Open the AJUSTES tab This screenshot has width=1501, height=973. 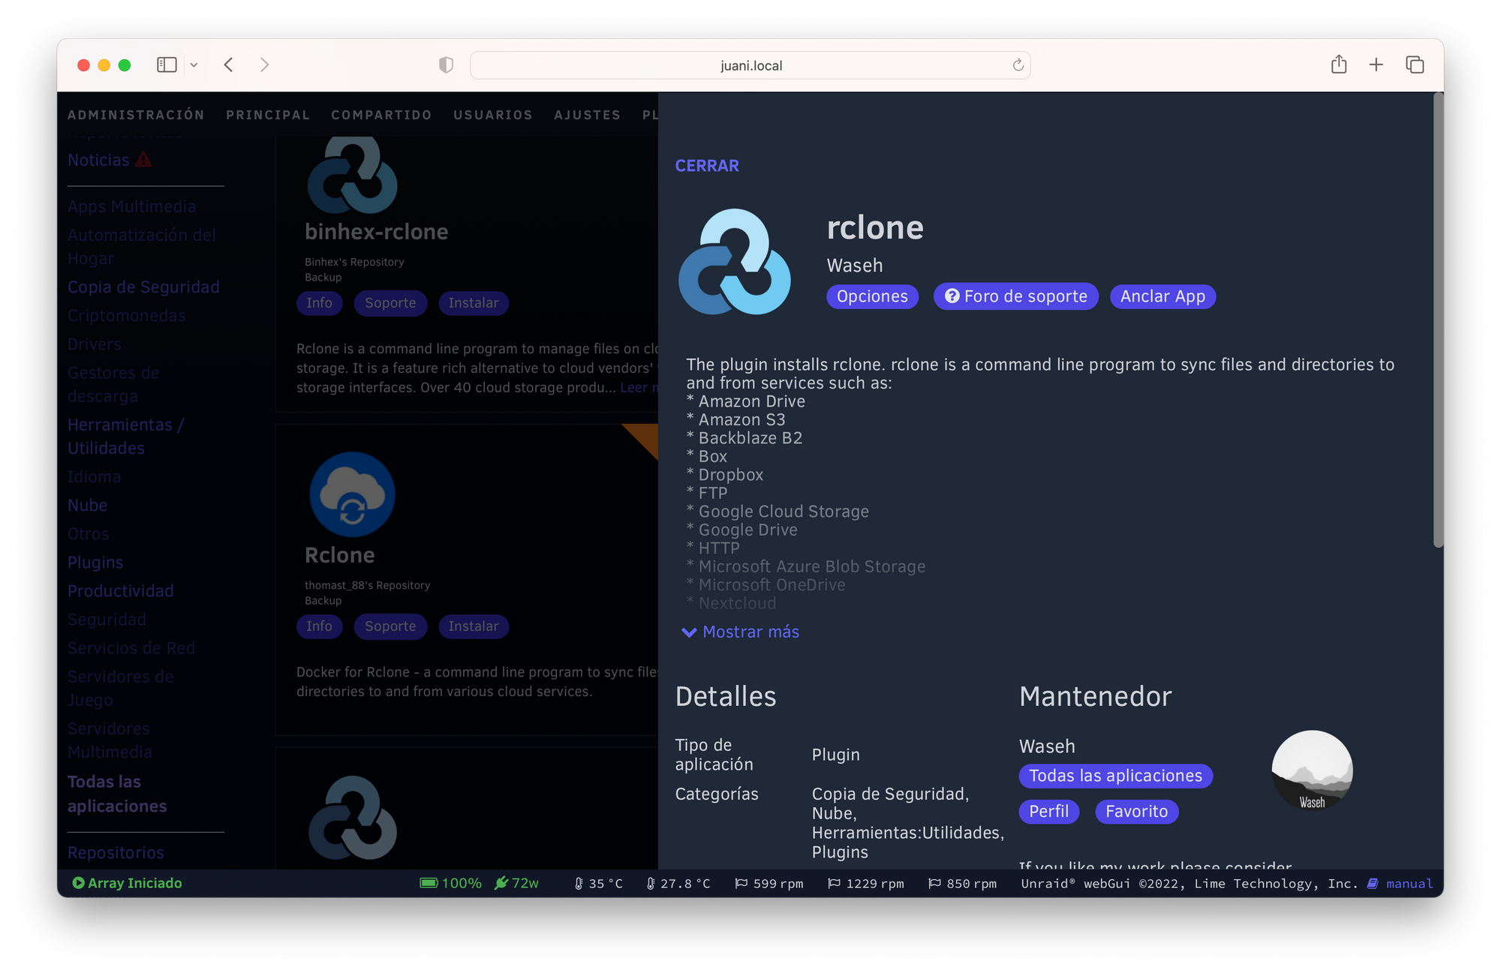click(588, 115)
